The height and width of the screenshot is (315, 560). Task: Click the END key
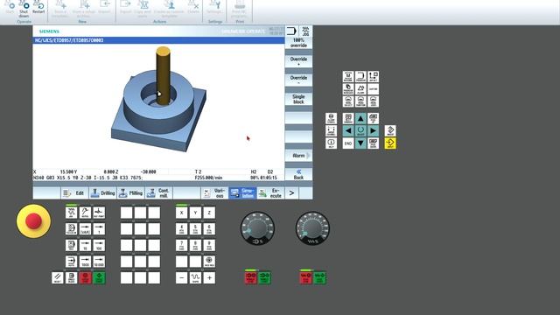coord(348,143)
